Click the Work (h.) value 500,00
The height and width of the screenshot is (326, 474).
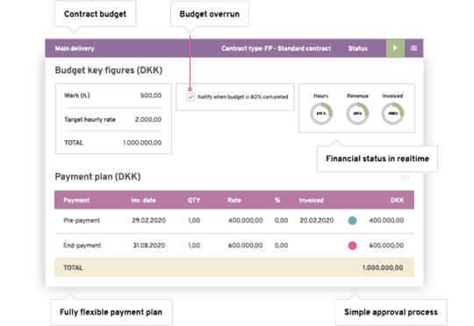(151, 96)
